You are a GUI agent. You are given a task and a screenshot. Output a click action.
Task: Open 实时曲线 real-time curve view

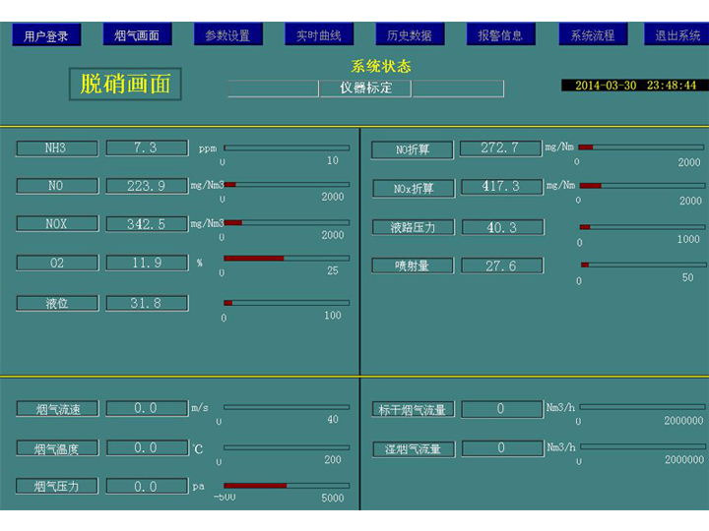(x=319, y=34)
